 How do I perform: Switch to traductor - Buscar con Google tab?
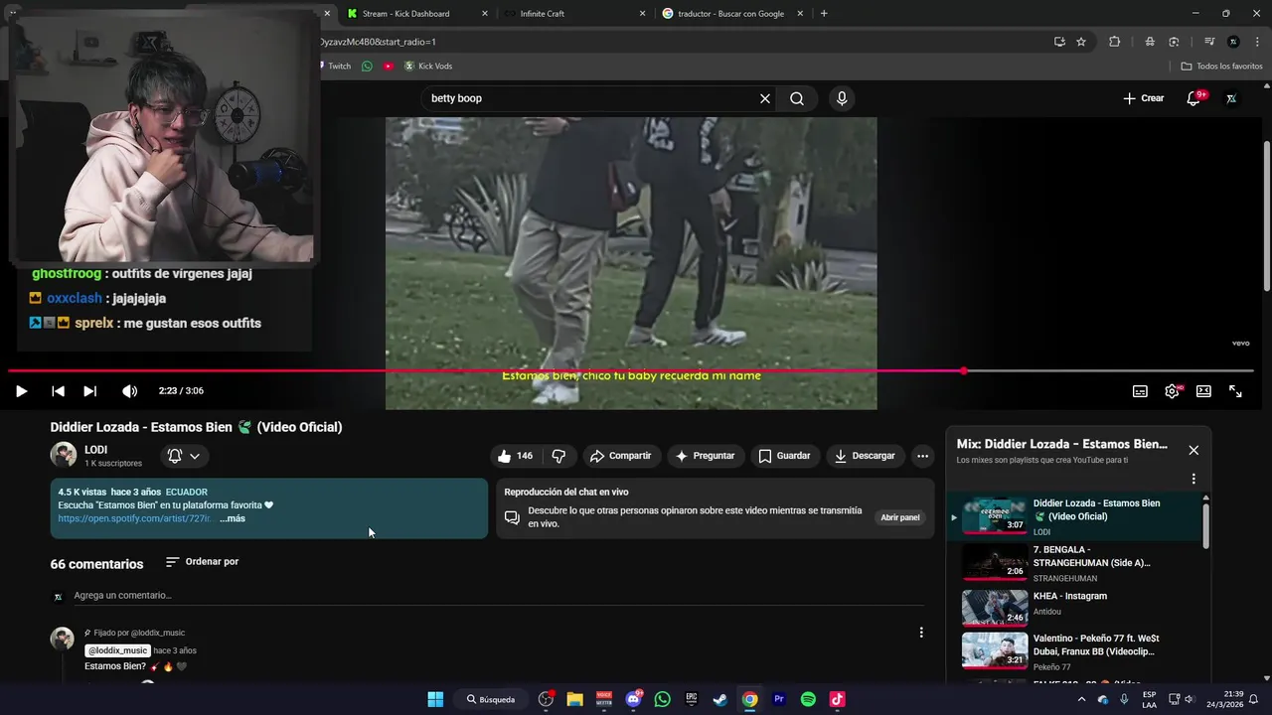731,14
